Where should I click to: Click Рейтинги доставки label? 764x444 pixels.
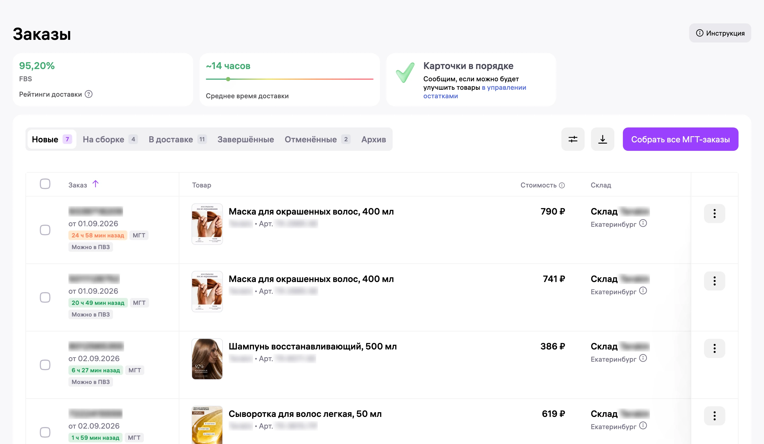(50, 94)
